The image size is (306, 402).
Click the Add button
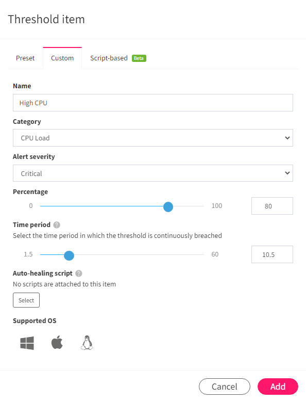(278, 387)
